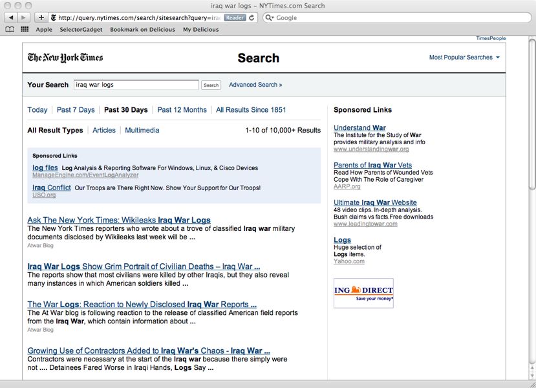Click the vertical scrollbar thumb
The width and height of the screenshot is (536, 388).
532,114
